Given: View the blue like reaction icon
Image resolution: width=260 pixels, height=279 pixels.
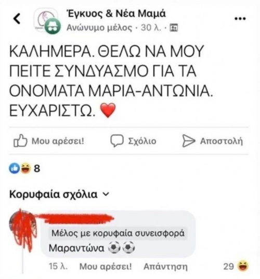Looking at the screenshot, I should pos(15,168).
